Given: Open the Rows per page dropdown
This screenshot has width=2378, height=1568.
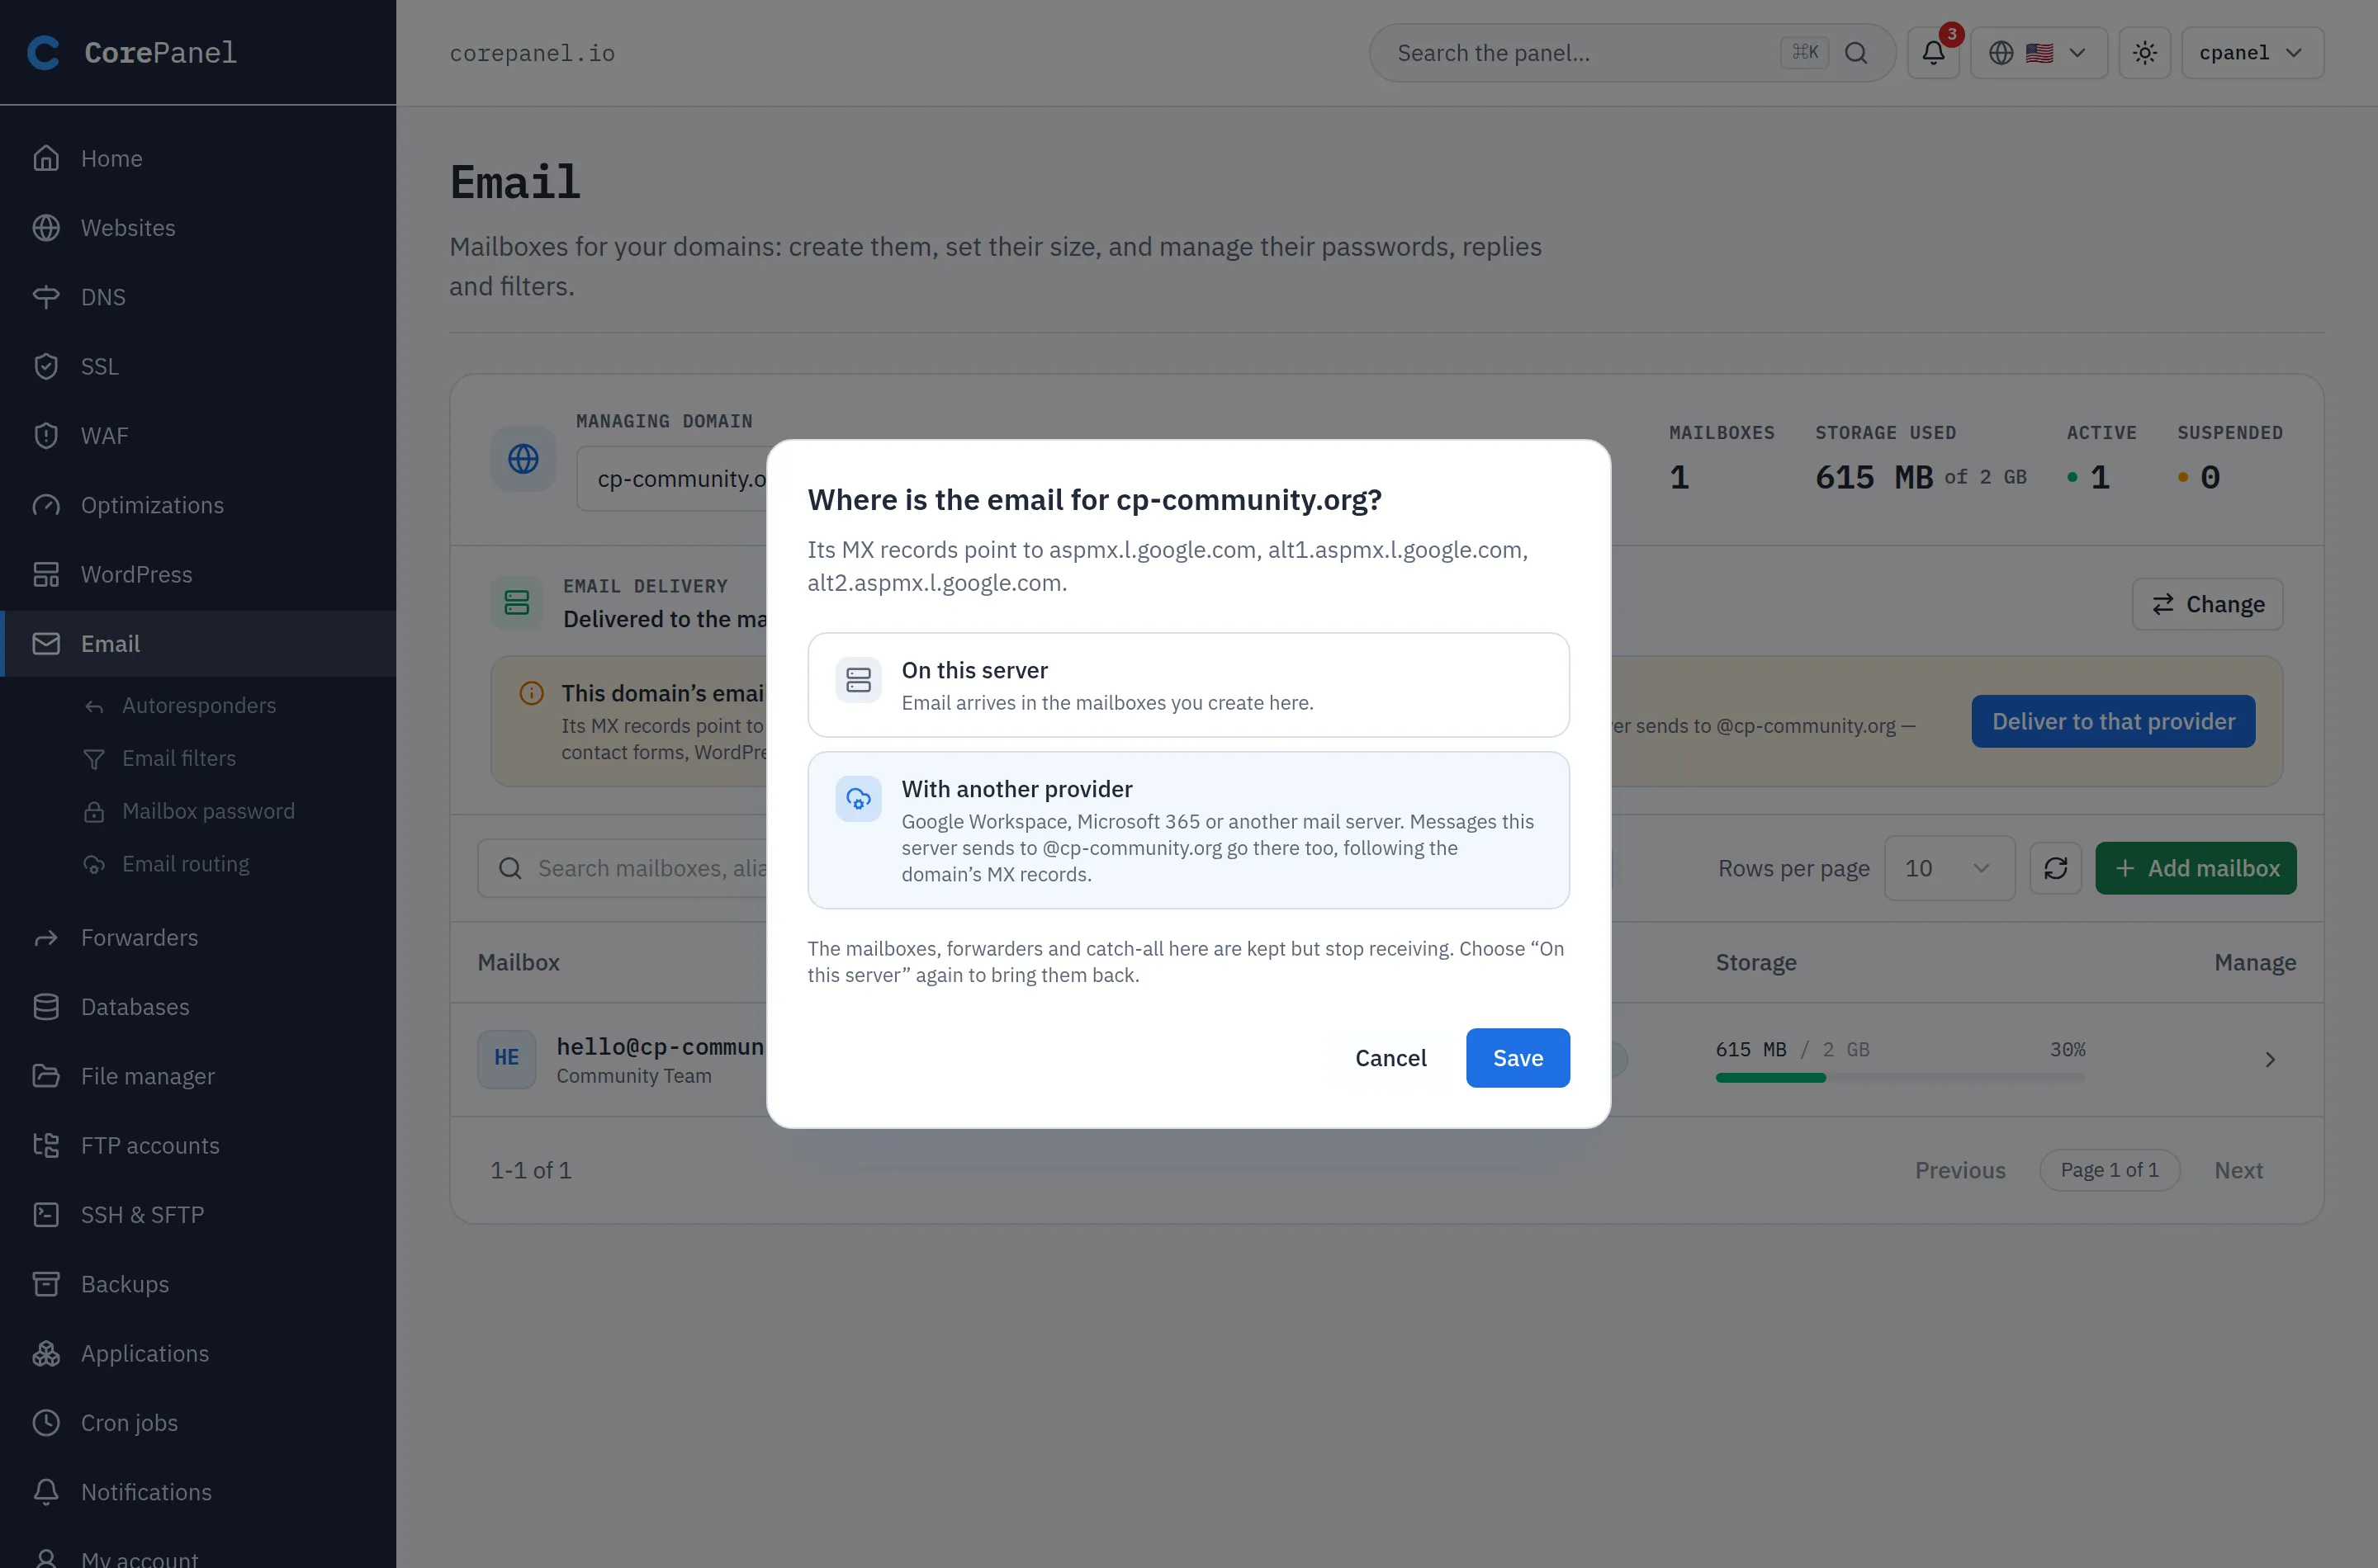Looking at the screenshot, I should click(x=1949, y=868).
